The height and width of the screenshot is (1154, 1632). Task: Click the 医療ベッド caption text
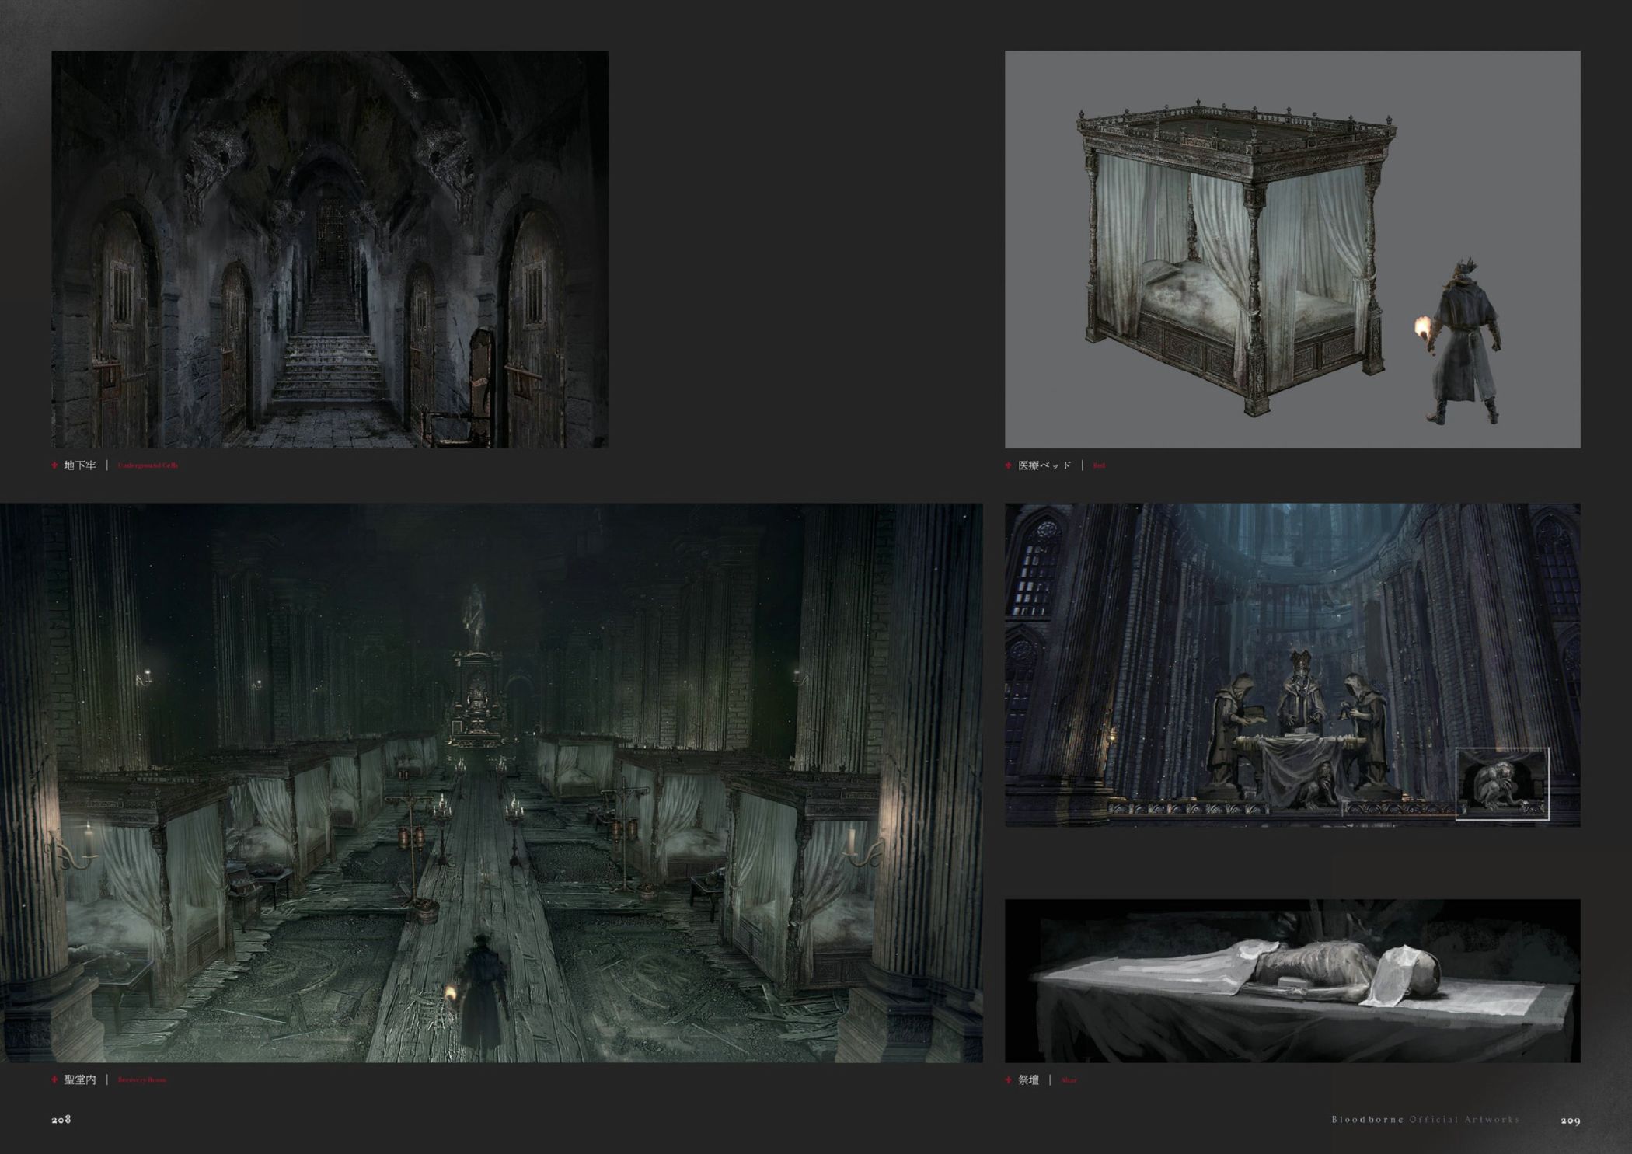click(x=1044, y=465)
